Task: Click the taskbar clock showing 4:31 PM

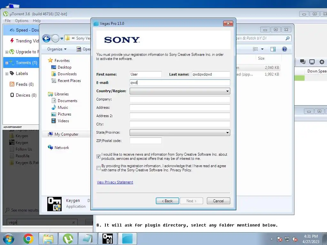Action: coord(311,239)
